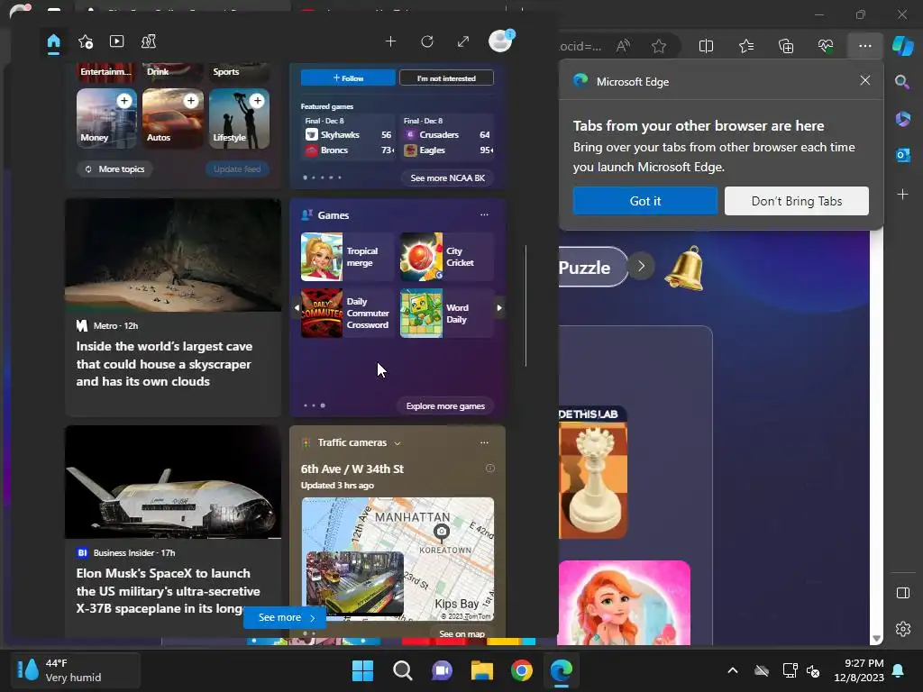
Task: Open Edge Settings and more menu
Action: pos(864,46)
